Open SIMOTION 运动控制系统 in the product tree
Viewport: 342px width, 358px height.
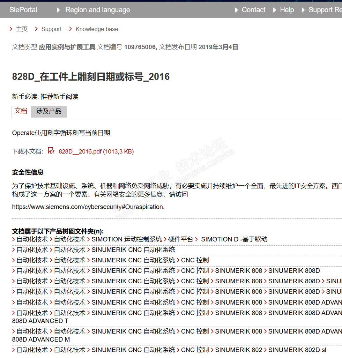point(127,239)
